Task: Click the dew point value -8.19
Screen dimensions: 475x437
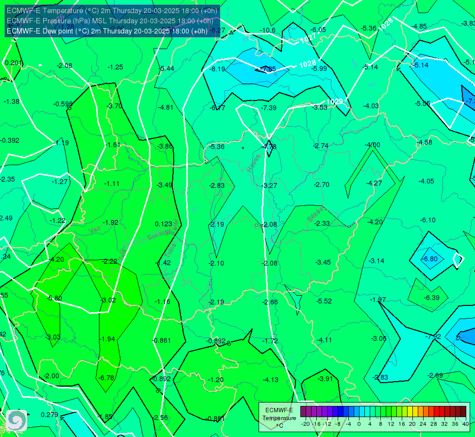Action: (x=217, y=69)
